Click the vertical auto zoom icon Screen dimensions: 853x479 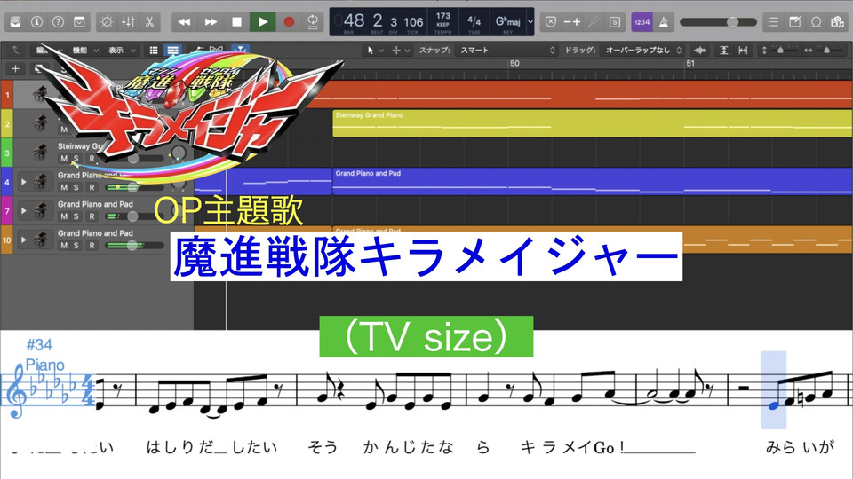click(x=723, y=50)
